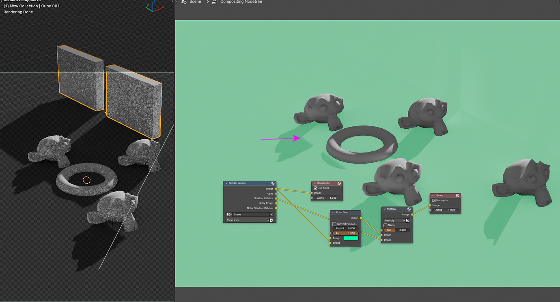Collapse the Render Layers node
560x302 pixels.
(226, 183)
